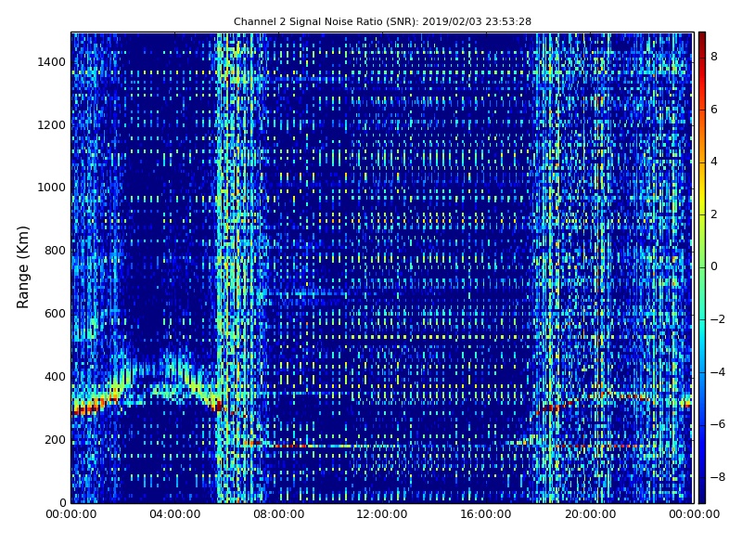Click the colorbar value 0 label
The image size is (742, 557).
[x=714, y=266]
